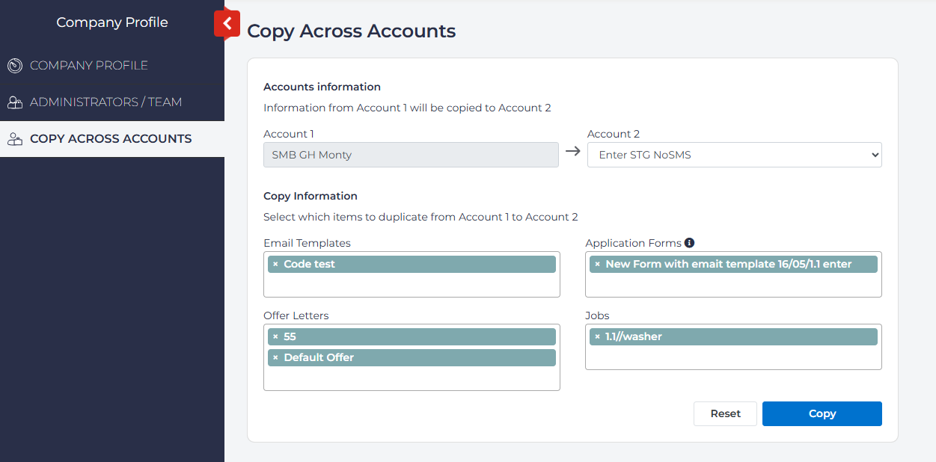Click the Copy button

coord(822,413)
